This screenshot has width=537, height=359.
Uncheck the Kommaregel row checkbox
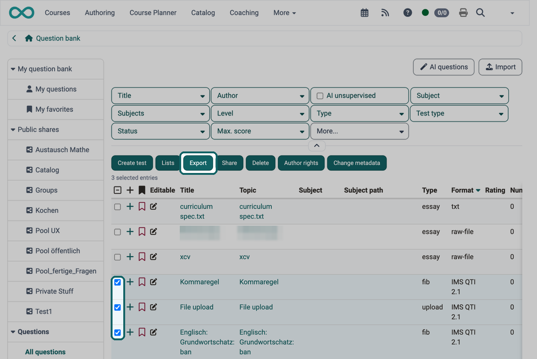tap(118, 282)
